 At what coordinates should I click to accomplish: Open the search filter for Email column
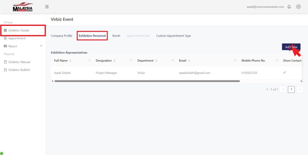pyautogui.click(x=235, y=61)
